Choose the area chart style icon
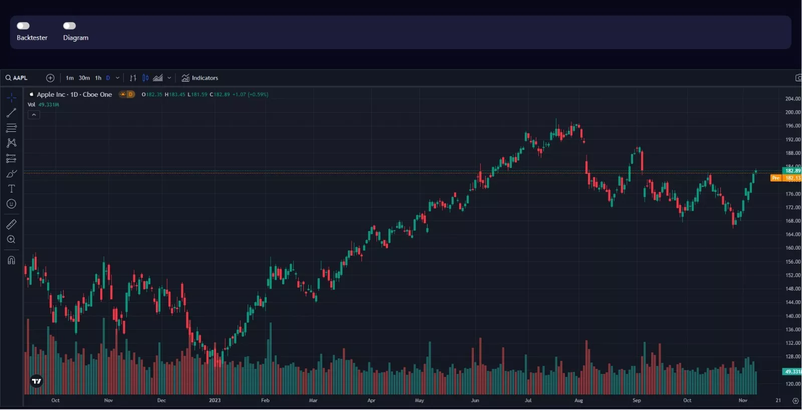The width and height of the screenshot is (802, 410). point(158,78)
